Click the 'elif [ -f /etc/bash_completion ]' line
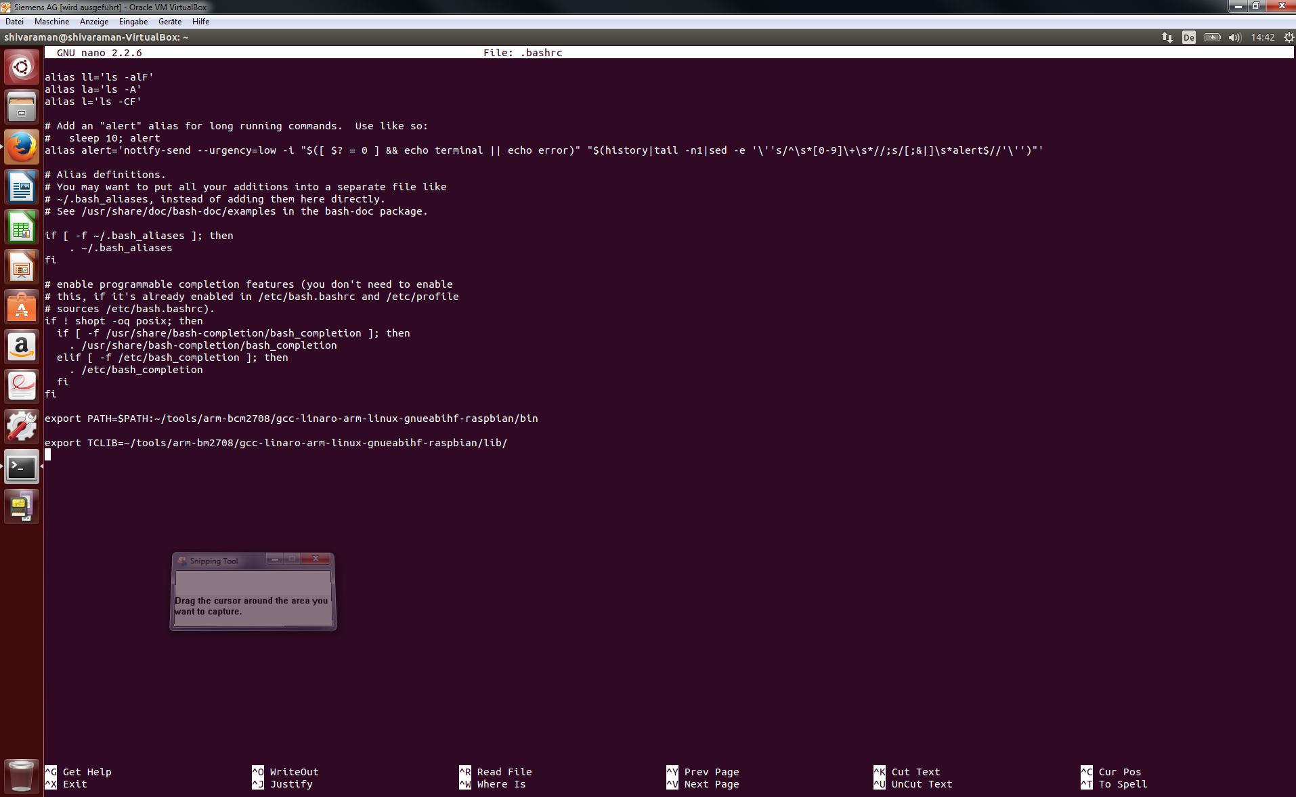The image size is (1296, 797). [x=172, y=358]
